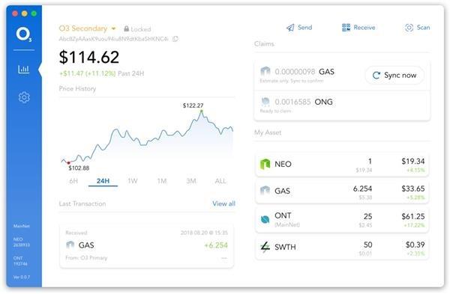
Task: Open the portfolio chart icon in sidebar
Action: click(x=23, y=69)
